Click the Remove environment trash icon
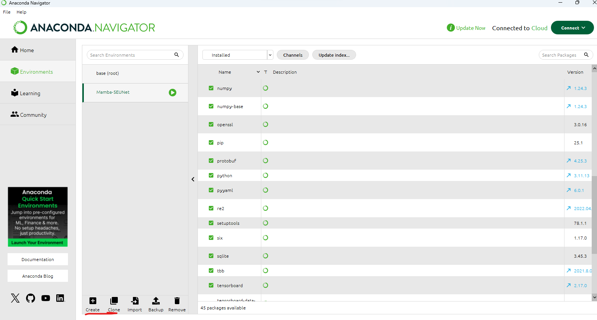 [177, 301]
